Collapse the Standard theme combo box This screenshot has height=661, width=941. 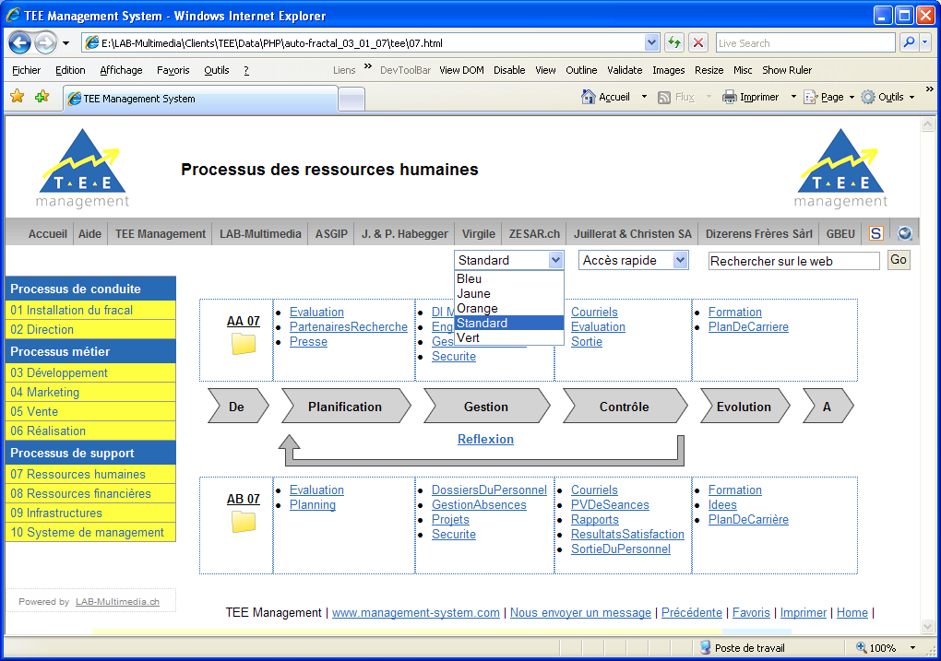(x=555, y=260)
